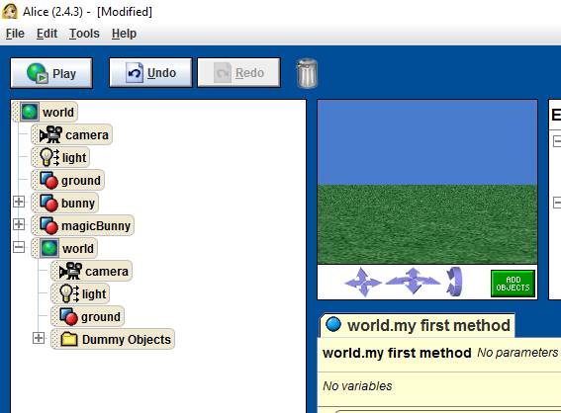Select the top-level world globe icon

(x=30, y=112)
